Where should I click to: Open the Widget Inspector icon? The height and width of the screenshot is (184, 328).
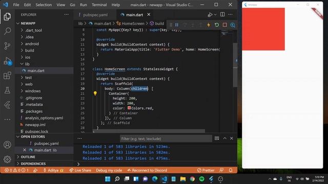(x=233, y=25)
